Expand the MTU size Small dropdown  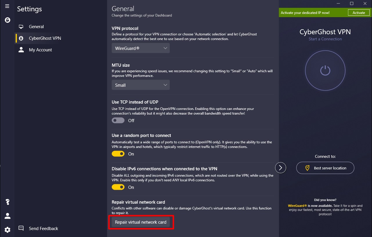(x=141, y=85)
